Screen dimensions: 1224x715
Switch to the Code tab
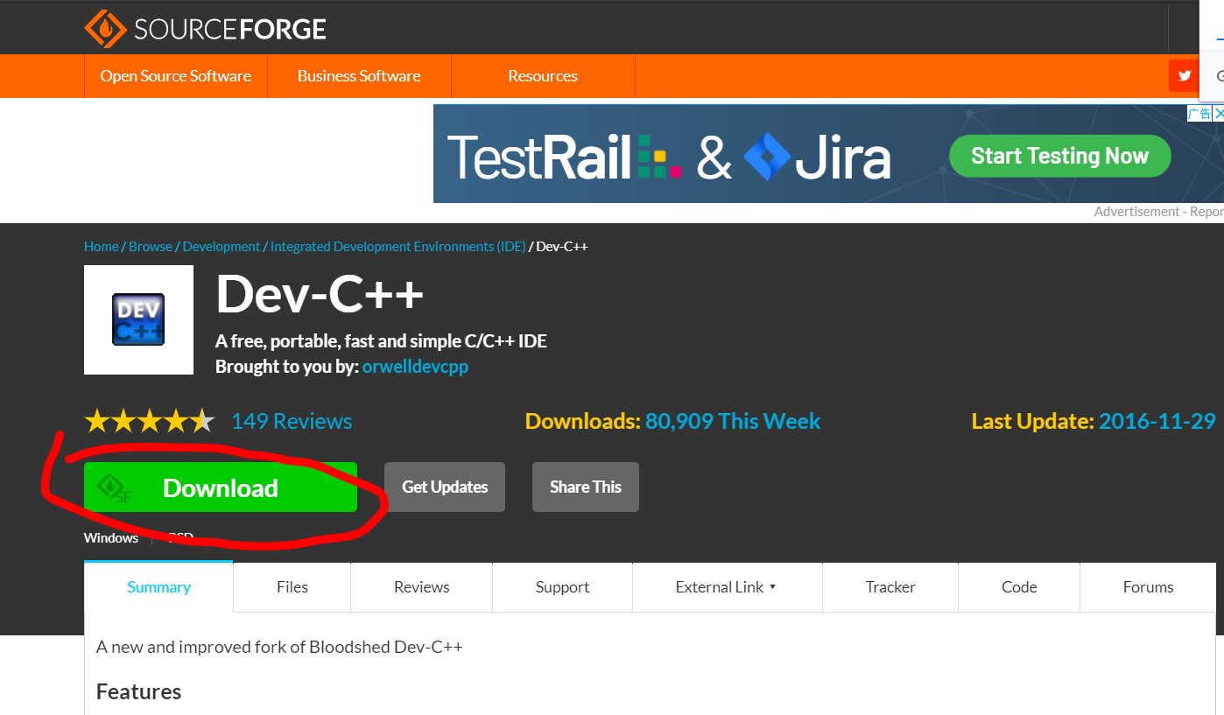(1019, 587)
